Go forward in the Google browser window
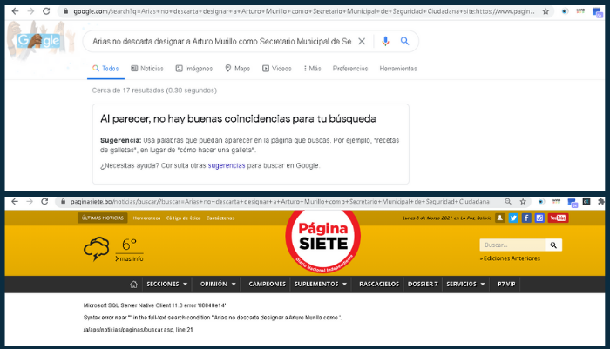 (30, 11)
